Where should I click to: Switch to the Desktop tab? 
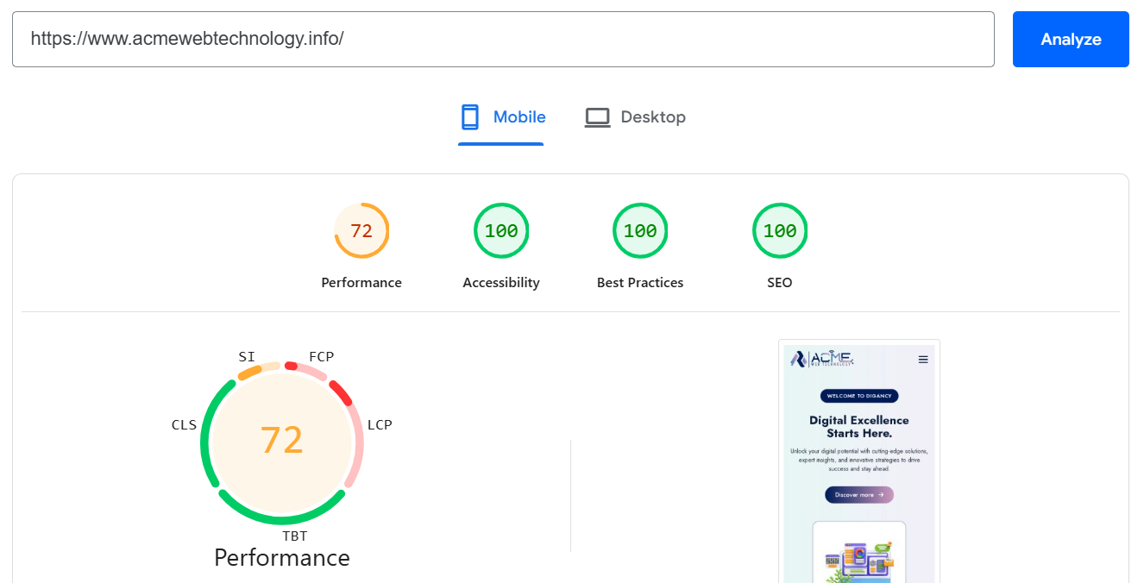[x=635, y=116]
